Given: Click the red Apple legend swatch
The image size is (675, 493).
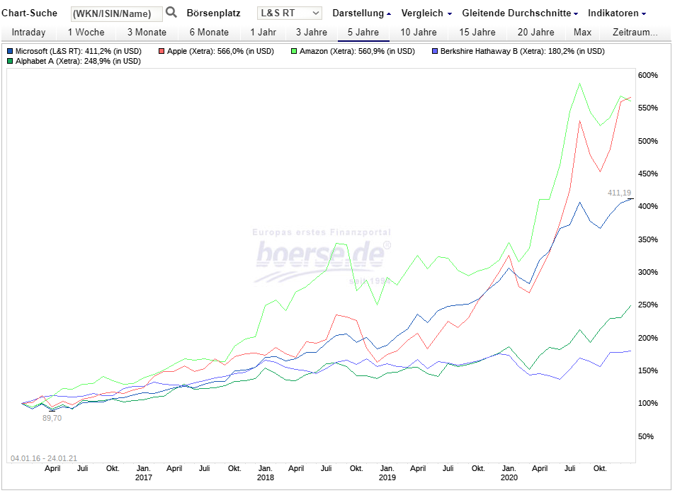Looking at the screenshot, I should coord(161,51).
